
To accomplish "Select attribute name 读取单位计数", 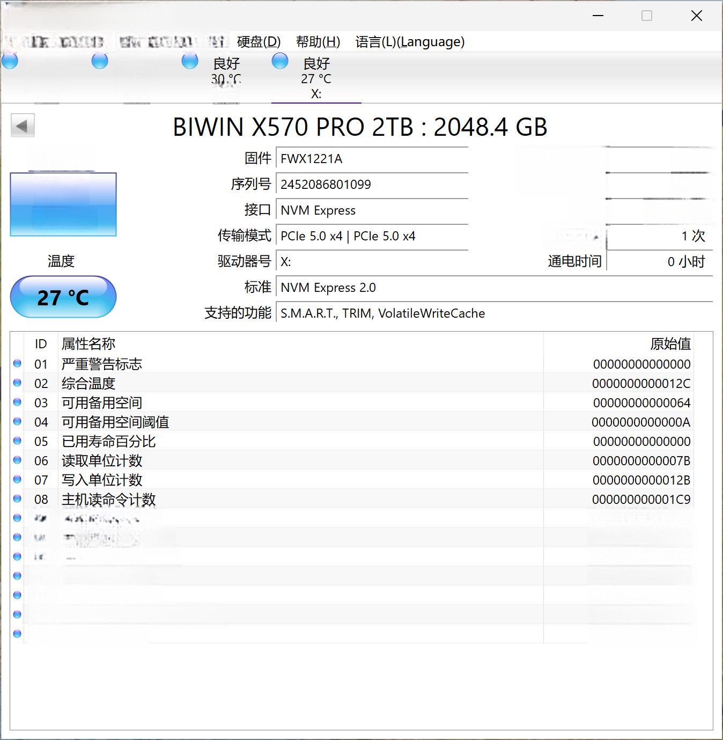I will point(102,460).
